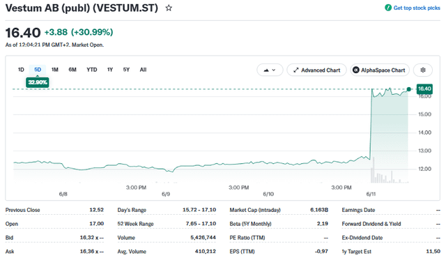Click EPS (TTM) value -0.97

click(x=321, y=252)
